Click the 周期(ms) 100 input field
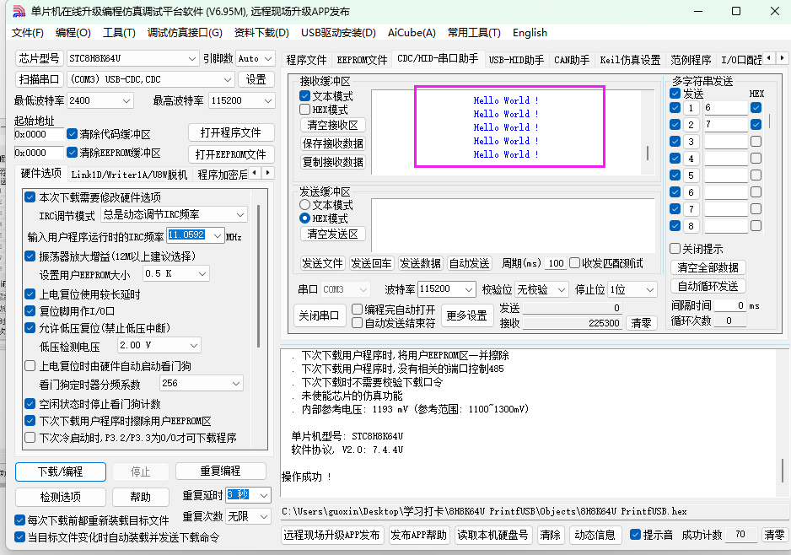791x555 pixels. coord(556,263)
